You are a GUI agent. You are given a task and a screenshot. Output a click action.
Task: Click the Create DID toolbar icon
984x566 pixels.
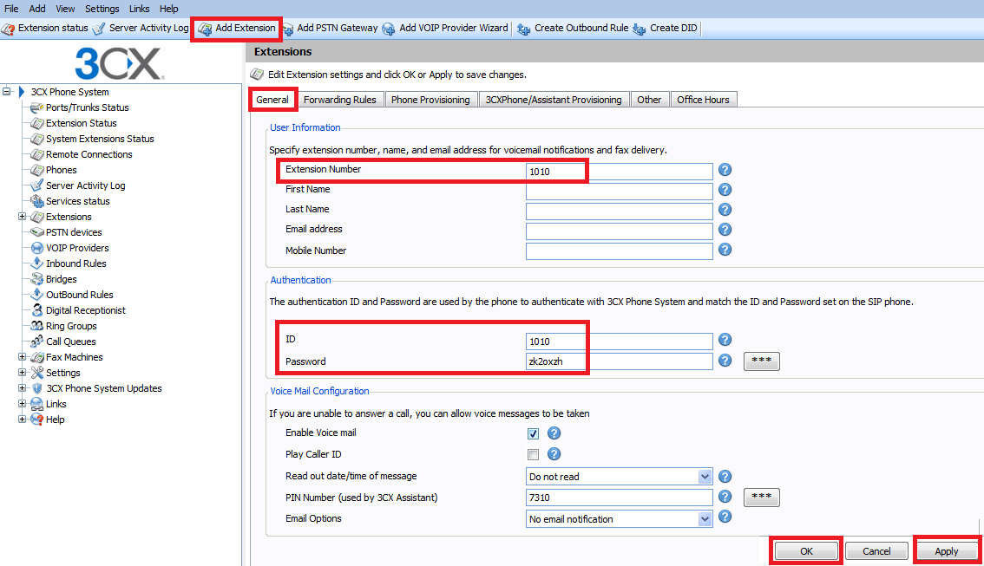click(640, 29)
